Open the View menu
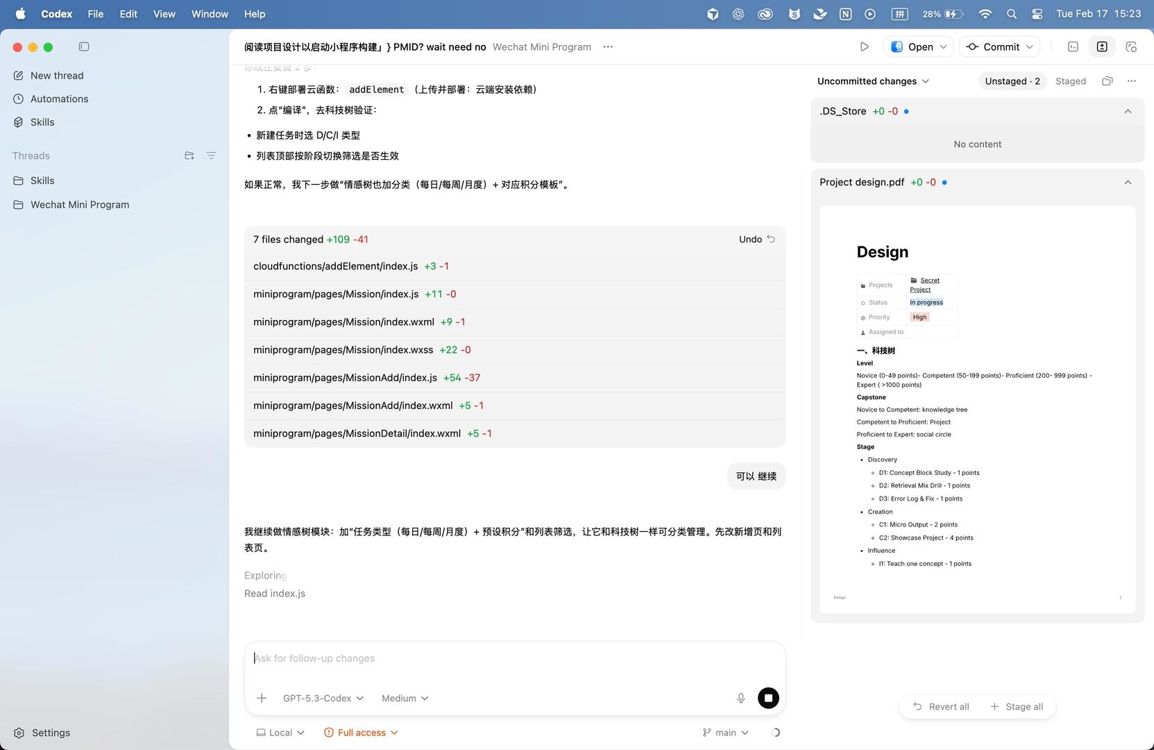 [x=164, y=14]
